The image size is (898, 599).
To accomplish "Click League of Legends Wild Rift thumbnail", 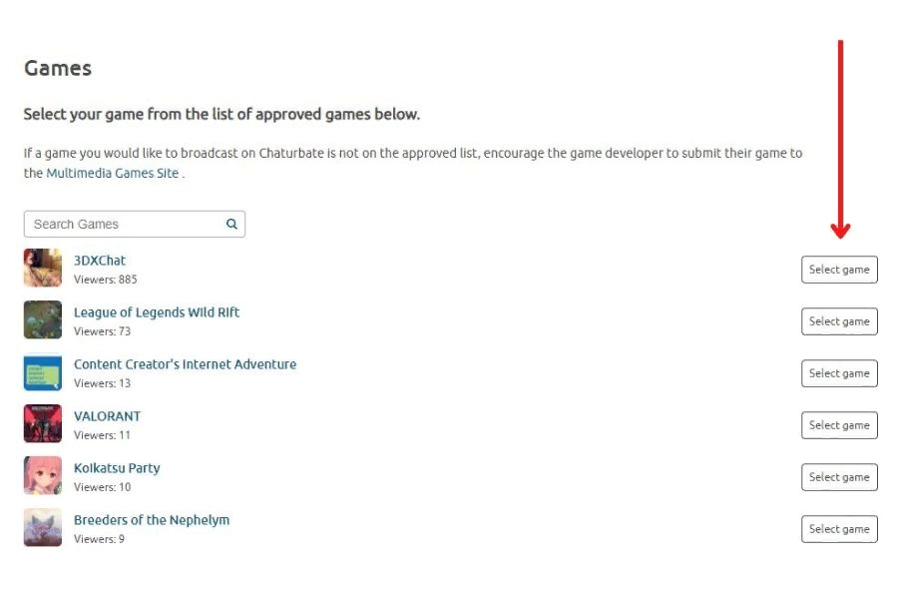I will 43,320.
